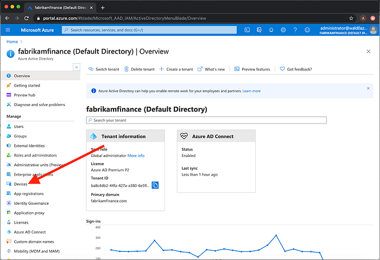The image size is (380, 260).
Task: Open Identity Governance
Action: pos(31,203)
